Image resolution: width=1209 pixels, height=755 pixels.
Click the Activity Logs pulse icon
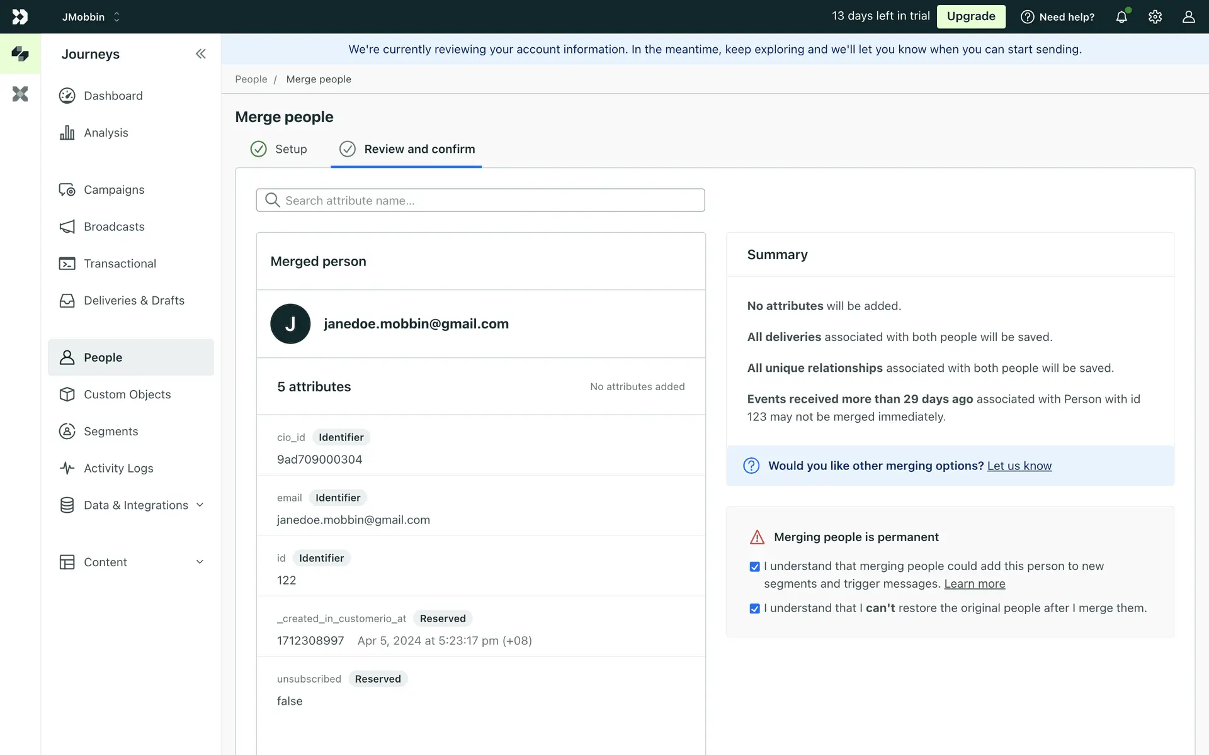[x=67, y=468]
